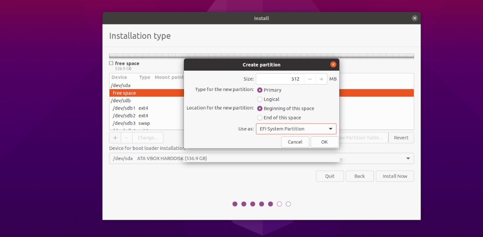Screen dimensions: 483x237
Task: Expand the boot loader device dropdown
Action: coord(408,158)
